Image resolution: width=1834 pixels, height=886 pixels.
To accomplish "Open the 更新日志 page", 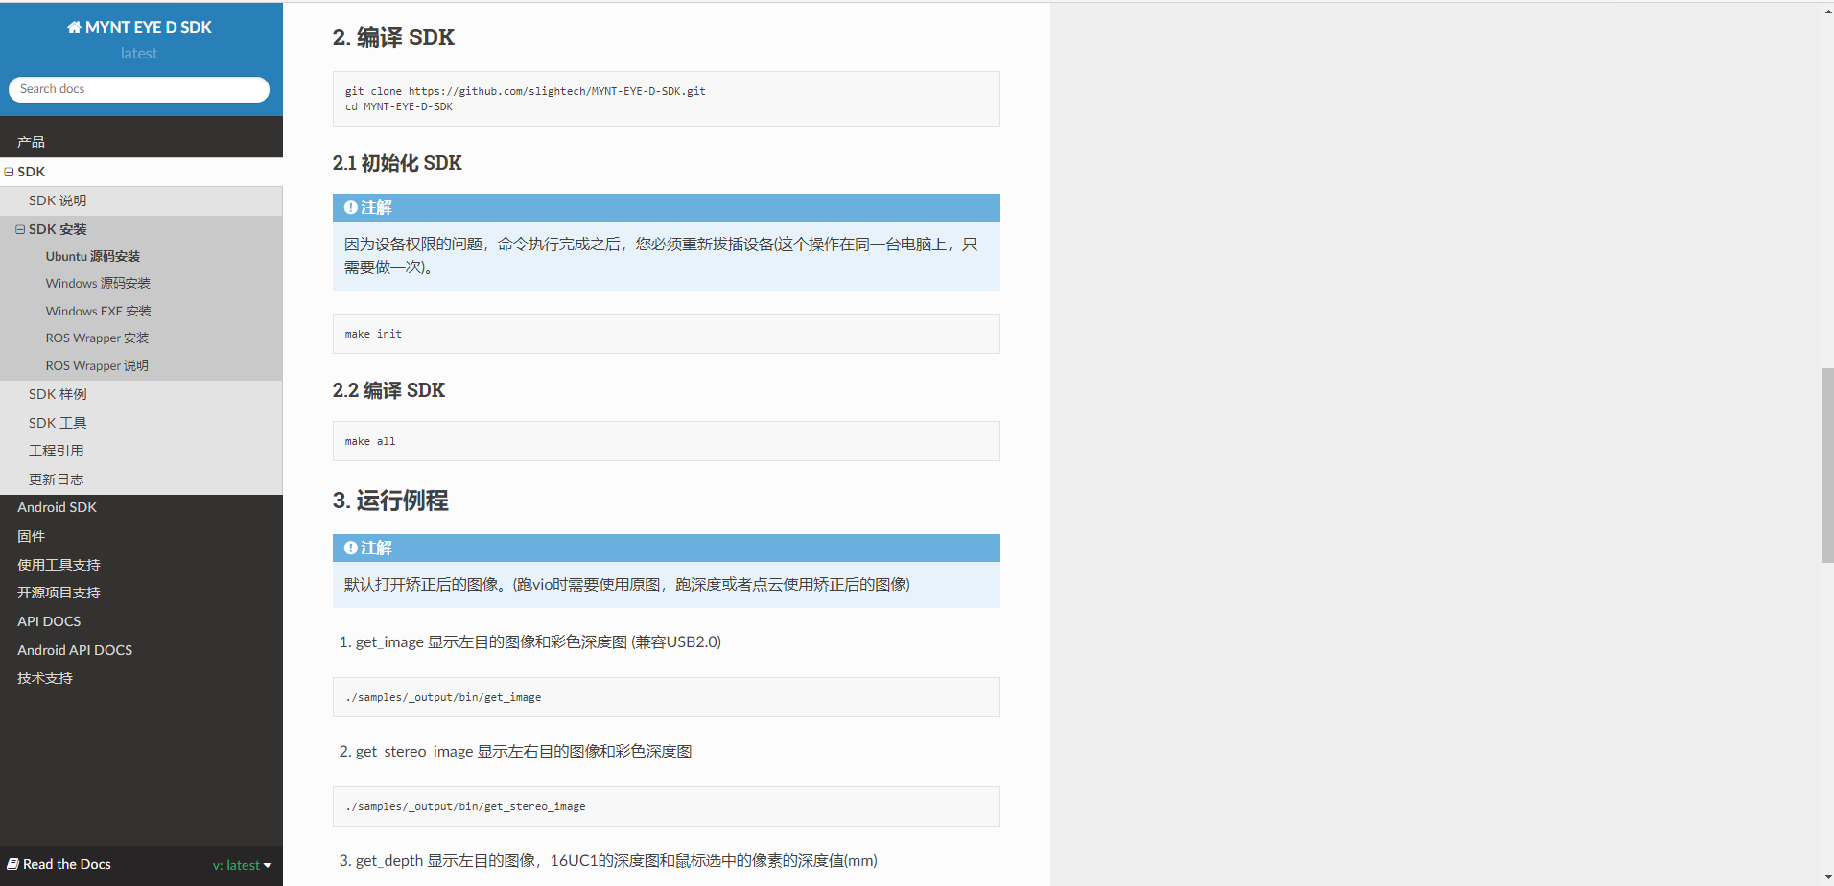I will pyautogui.click(x=56, y=479).
